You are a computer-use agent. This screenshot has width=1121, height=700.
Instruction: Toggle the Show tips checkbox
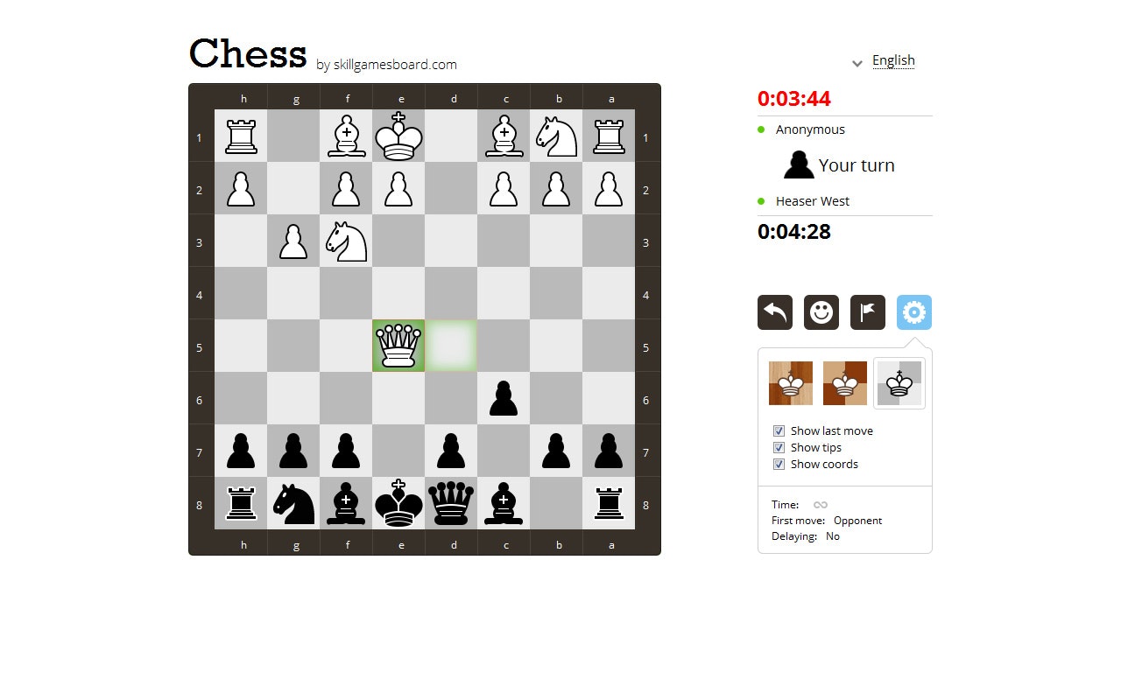[779, 447]
